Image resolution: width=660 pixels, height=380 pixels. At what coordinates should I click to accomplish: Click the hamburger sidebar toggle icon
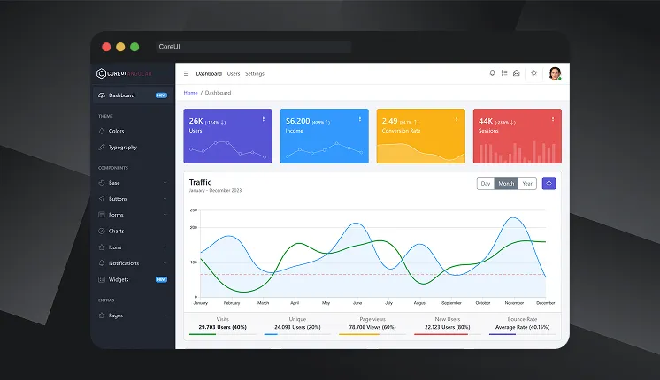click(186, 73)
